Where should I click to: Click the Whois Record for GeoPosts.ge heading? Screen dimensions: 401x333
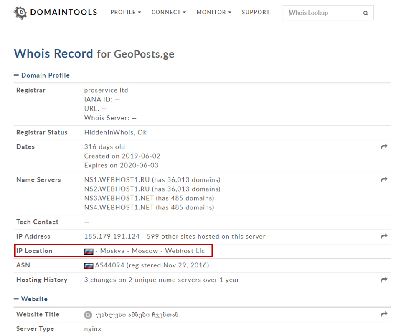point(94,54)
